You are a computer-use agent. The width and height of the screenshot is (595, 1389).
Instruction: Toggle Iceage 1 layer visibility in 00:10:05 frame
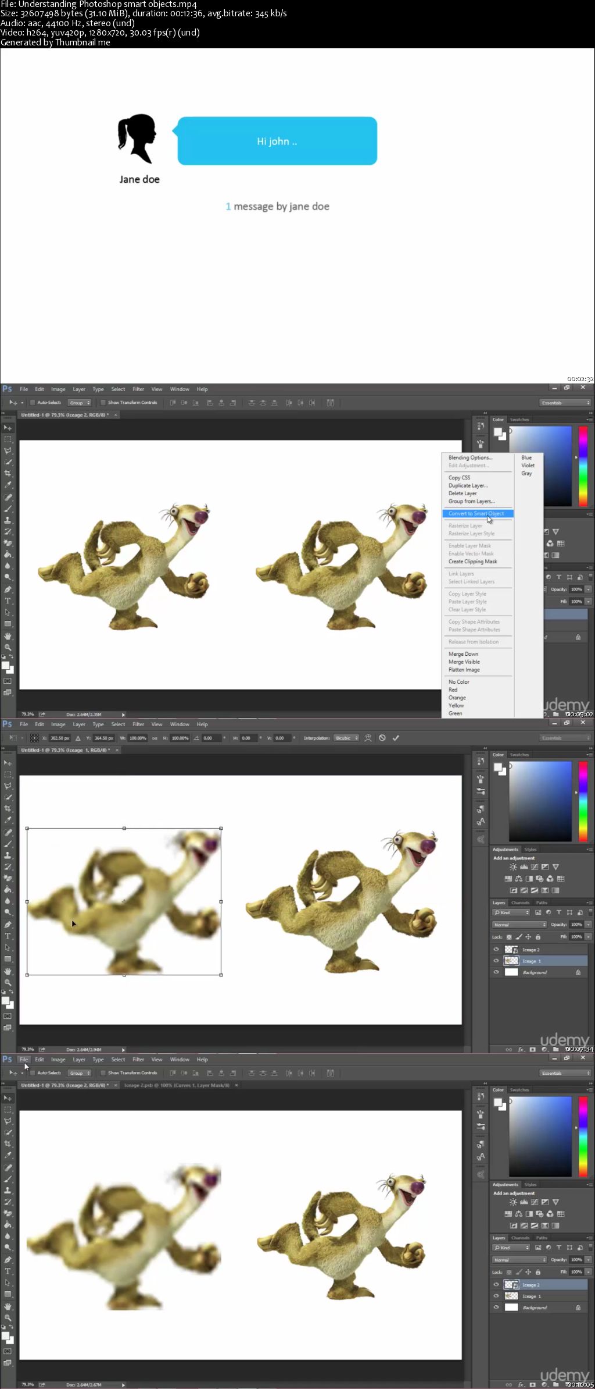pos(496,1296)
